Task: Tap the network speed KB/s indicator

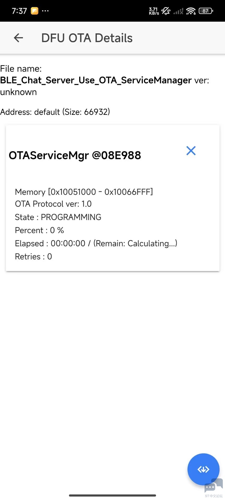Action: click(x=154, y=11)
